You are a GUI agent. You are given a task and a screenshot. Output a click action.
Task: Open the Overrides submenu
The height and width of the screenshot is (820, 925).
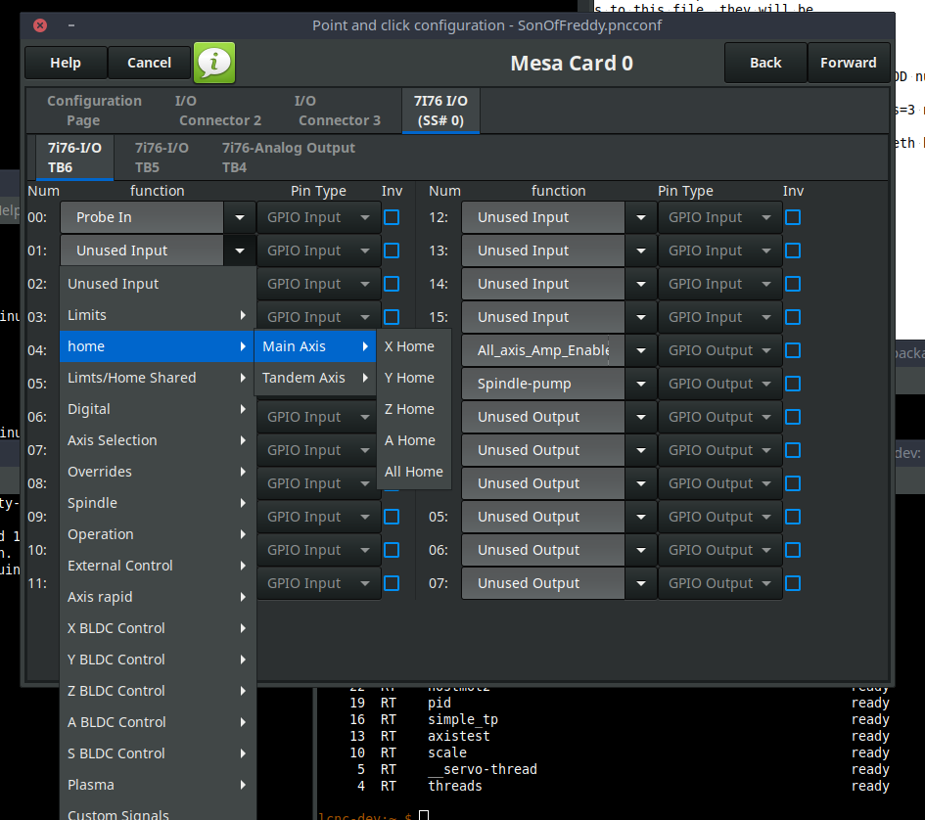pyautogui.click(x=159, y=472)
